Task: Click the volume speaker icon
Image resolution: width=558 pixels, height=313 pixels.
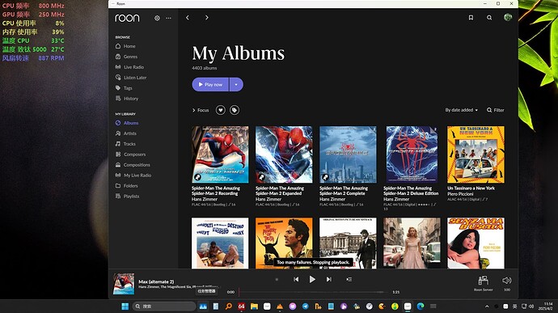Action: pos(507,281)
